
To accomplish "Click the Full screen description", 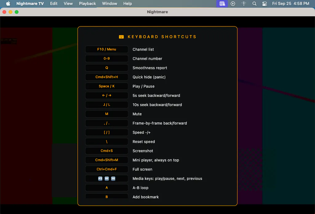I will point(142,169).
